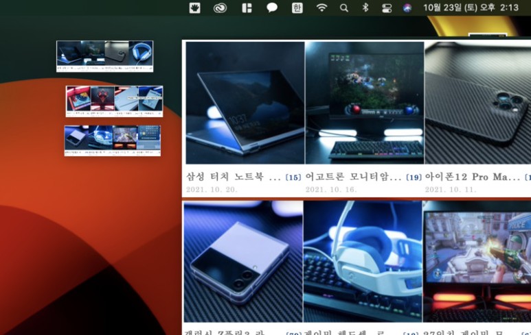Open the KakaoTalk speech bubble menu bar icon
The height and width of the screenshot is (335, 531).
coord(272,8)
